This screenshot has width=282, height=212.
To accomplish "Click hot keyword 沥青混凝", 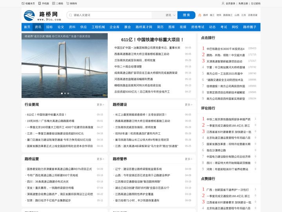I will tap(253, 15).
